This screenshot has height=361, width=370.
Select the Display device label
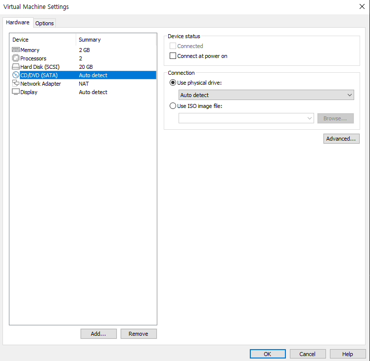pos(29,92)
